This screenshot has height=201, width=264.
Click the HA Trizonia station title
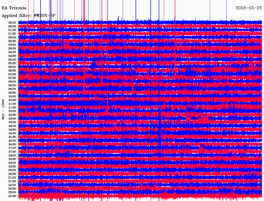[14, 8]
